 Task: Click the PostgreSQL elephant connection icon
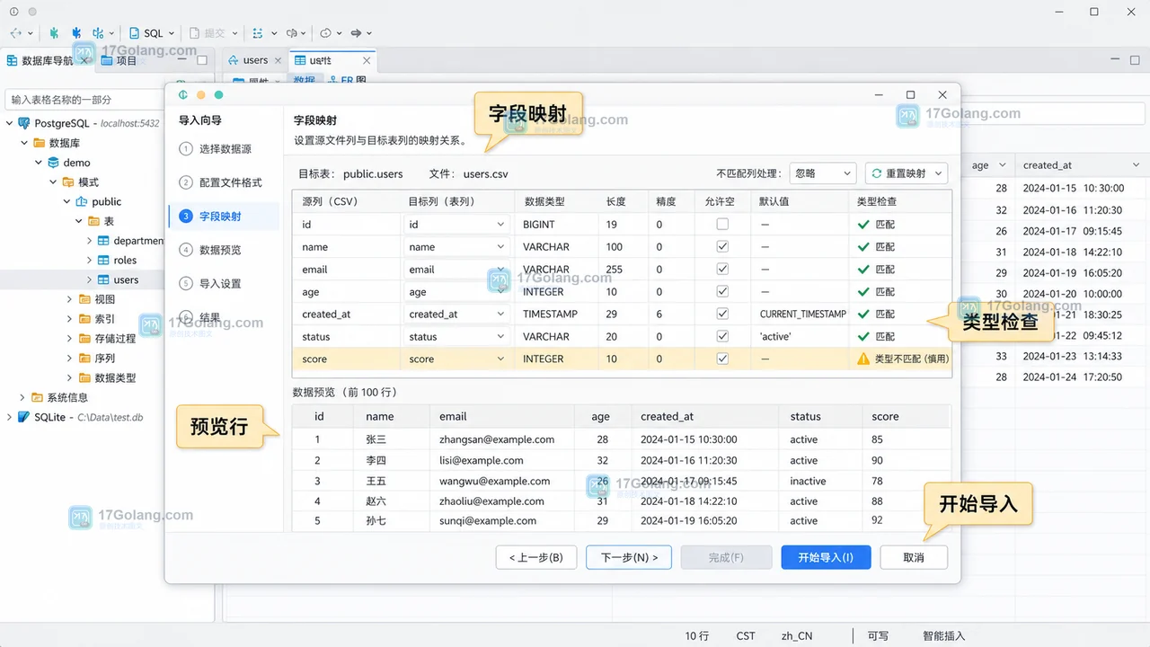click(x=24, y=123)
